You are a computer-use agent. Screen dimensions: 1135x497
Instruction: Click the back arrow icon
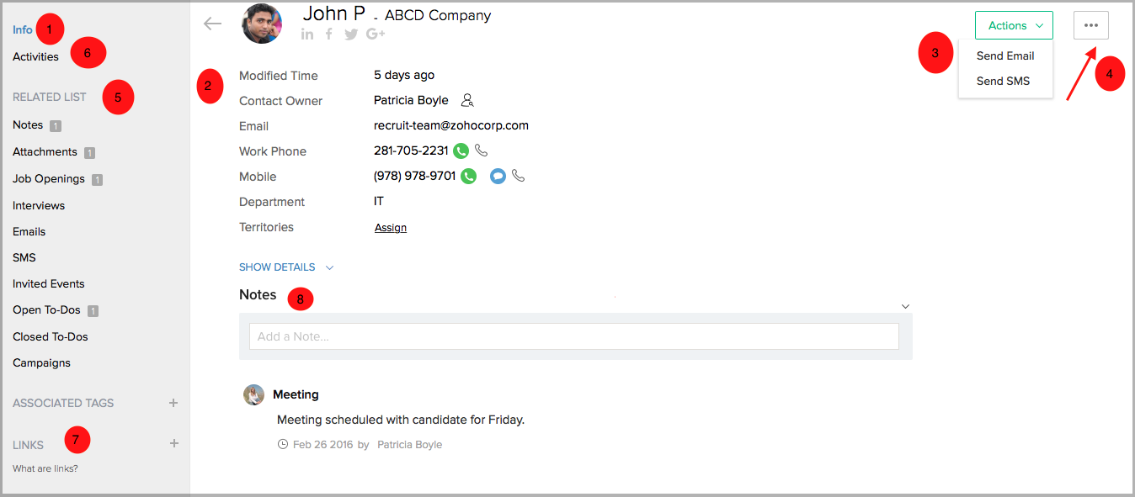coord(212,24)
